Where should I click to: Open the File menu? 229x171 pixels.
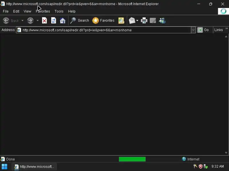click(x=6, y=11)
